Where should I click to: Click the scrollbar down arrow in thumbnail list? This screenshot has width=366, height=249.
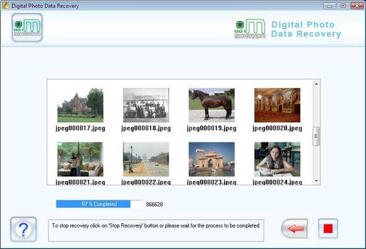(x=316, y=181)
